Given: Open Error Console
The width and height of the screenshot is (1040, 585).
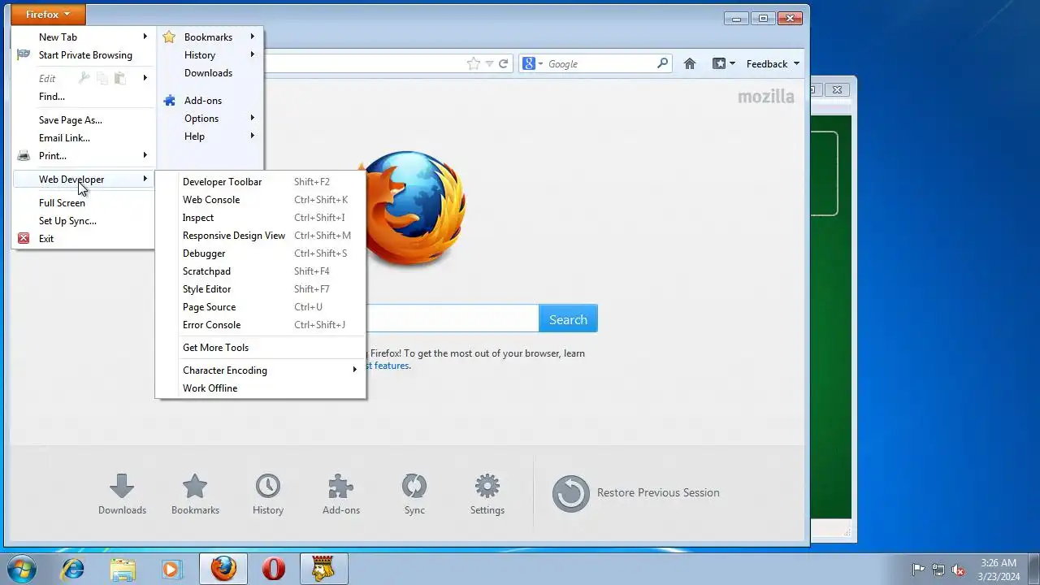Looking at the screenshot, I should pyautogui.click(x=260, y=325).
